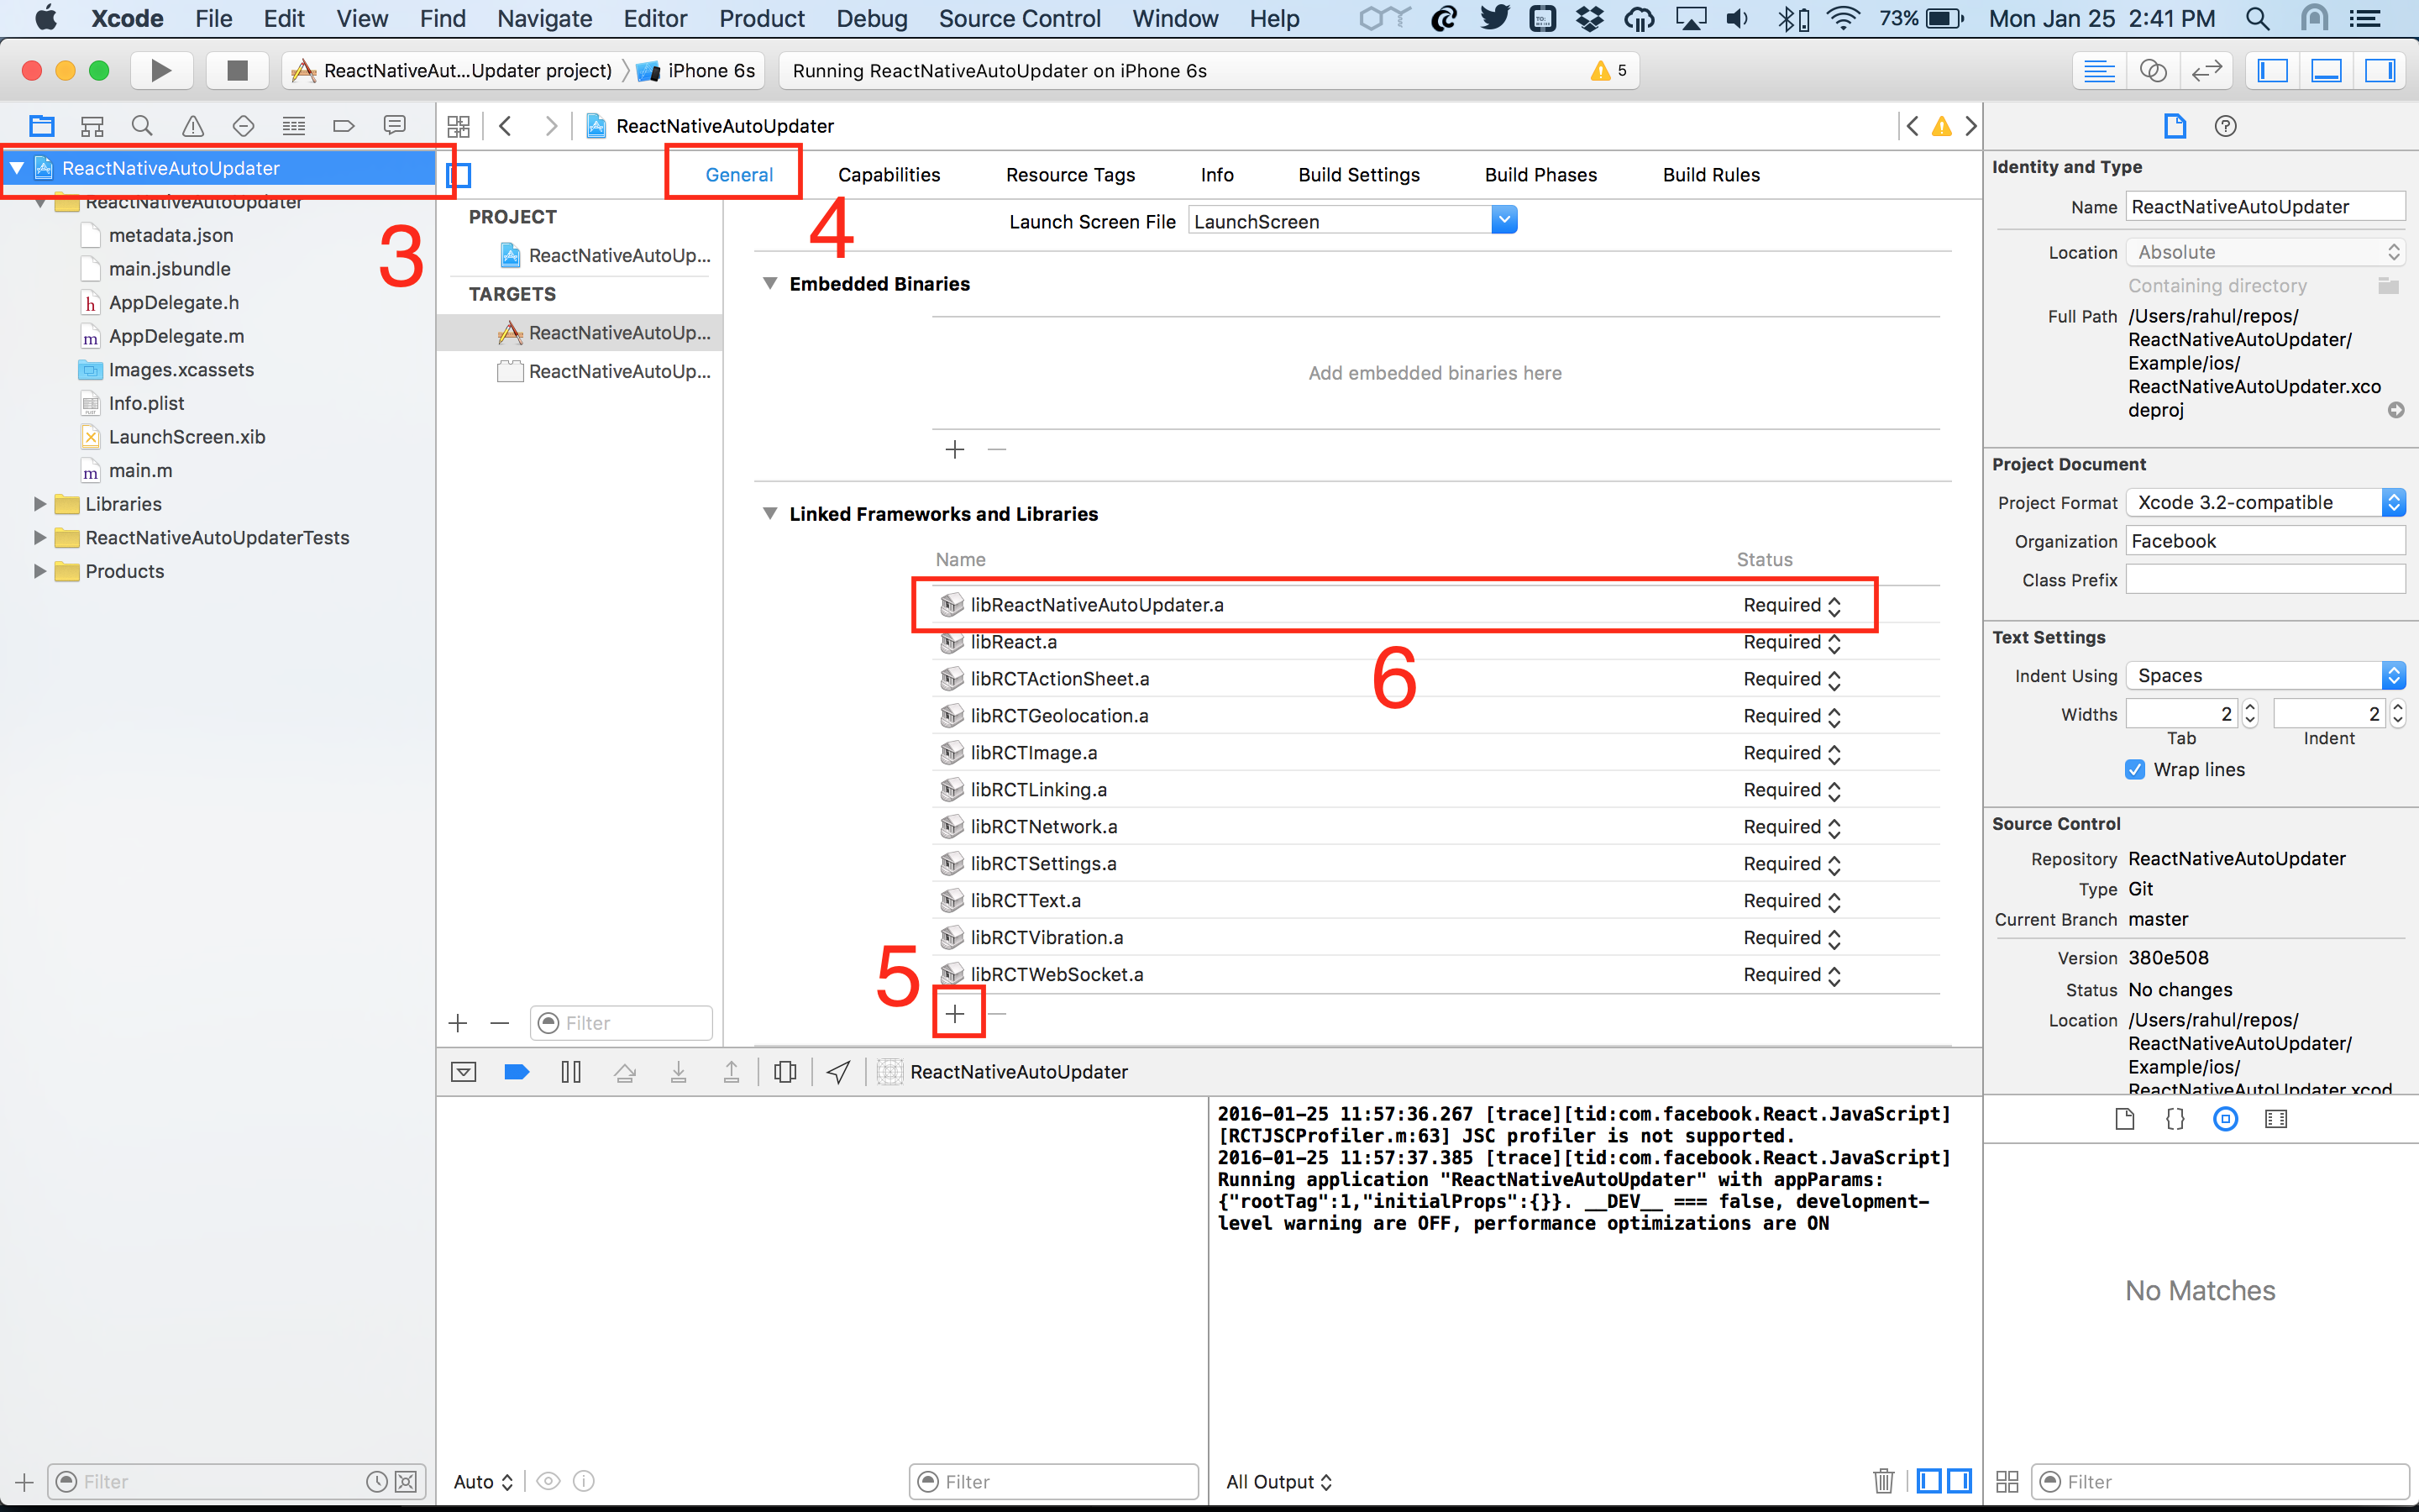This screenshot has width=2419, height=1512.
Task: Click the add embedded binary plus button
Action: (x=952, y=449)
